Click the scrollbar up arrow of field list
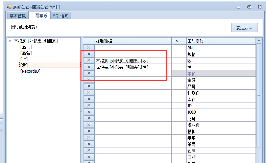 tap(259, 41)
